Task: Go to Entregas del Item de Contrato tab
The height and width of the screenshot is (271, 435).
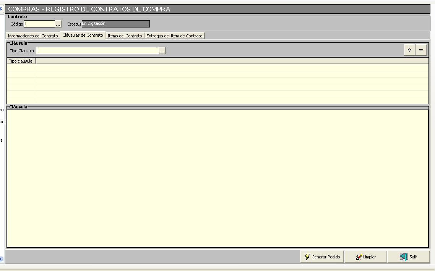Action: pyautogui.click(x=174, y=36)
